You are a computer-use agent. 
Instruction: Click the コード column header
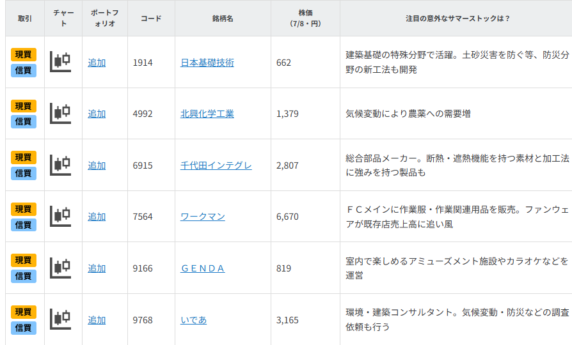click(152, 19)
